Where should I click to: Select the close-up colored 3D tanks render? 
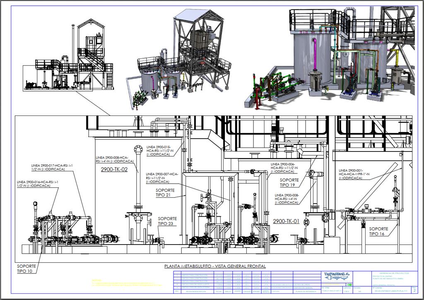(329, 57)
